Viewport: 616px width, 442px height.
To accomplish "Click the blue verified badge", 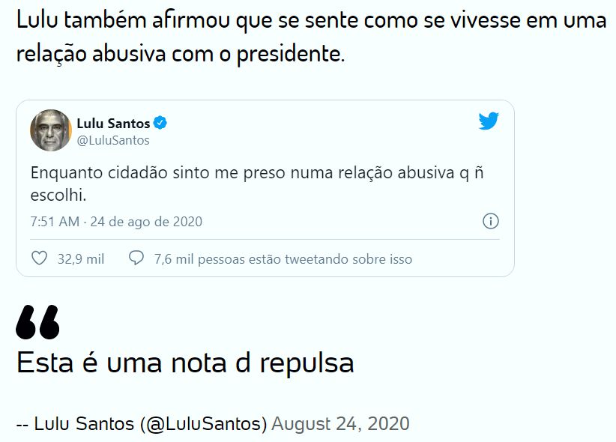I will click(x=160, y=123).
